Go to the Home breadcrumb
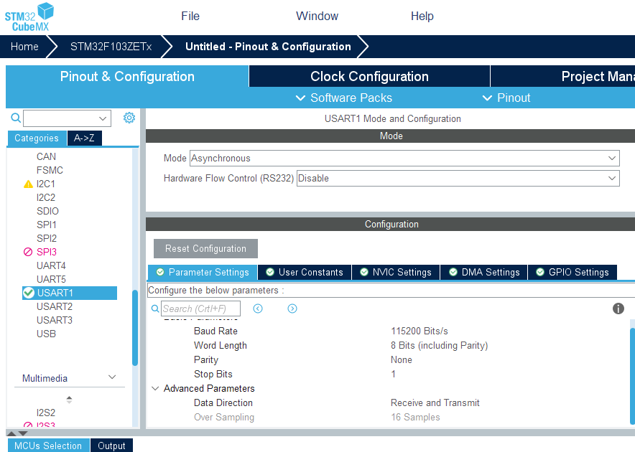 click(24, 47)
